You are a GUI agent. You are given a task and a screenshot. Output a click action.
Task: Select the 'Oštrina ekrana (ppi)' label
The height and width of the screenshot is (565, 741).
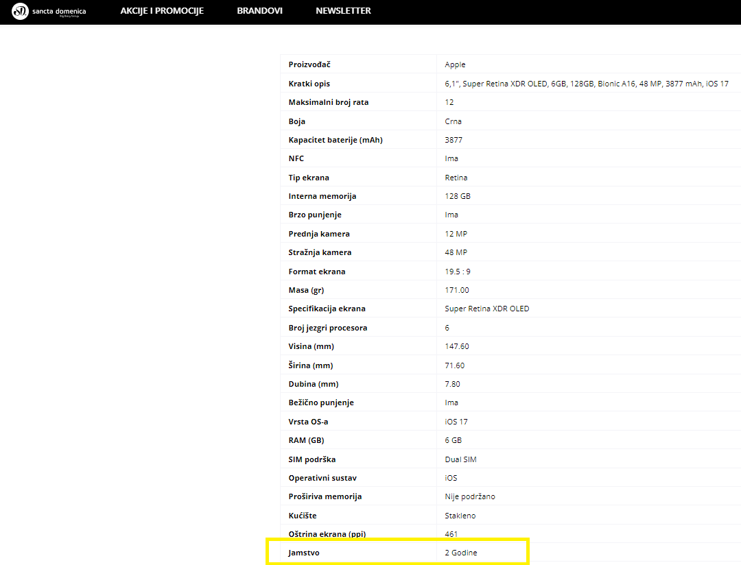pos(327,534)
